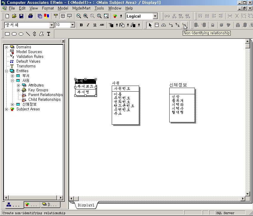This screenshot has height=216, width=253.
Task: Open the Model menu
Action: 63,8
